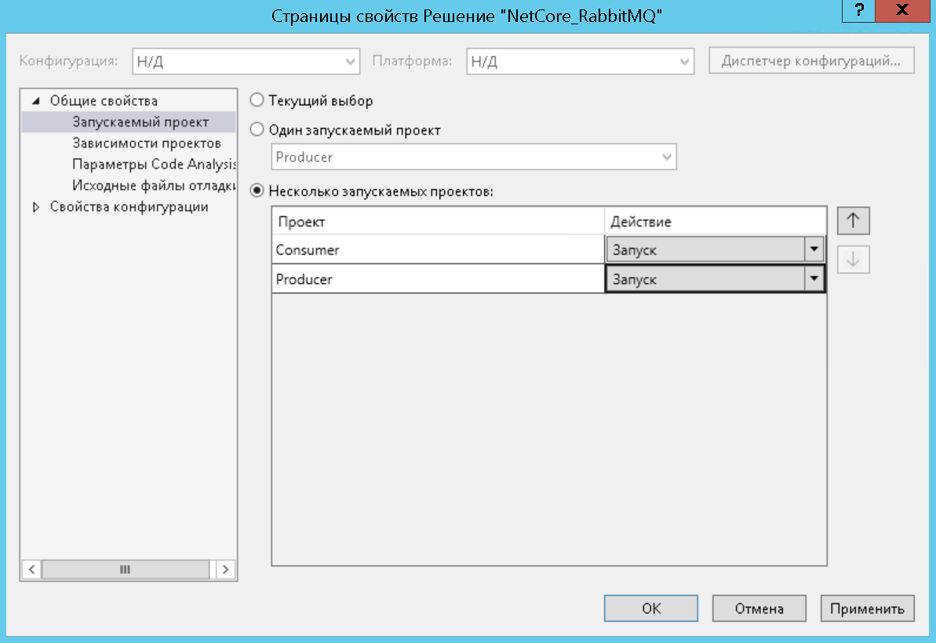The width and height of the screenshot is (936, 643).
Task: Click the help question mark button
Action: (861, 10)
